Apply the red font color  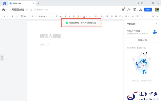[84, 16]
